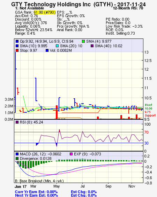Click the green Divergence legend swatch
The width and height of the screenshot is (157, 197).
tap(17, 159)
